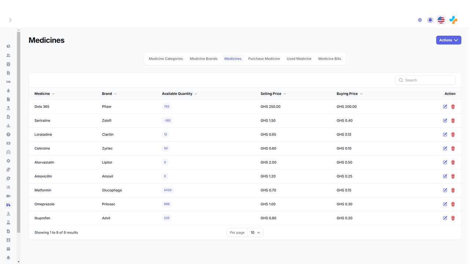This screenshot has height=264, width=469.
Task: Open the Per page count dropdown
Action: pos(255,232)
